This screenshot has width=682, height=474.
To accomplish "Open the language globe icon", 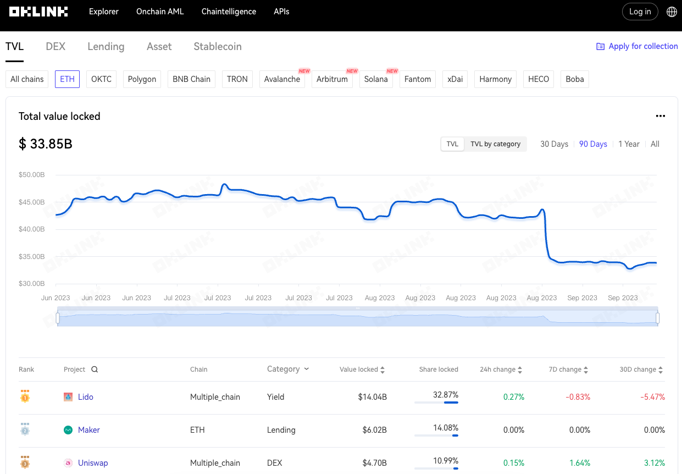I will coord(672,12).
